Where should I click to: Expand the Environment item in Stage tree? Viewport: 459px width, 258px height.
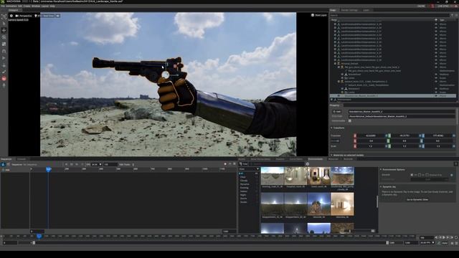pos(332,100)
